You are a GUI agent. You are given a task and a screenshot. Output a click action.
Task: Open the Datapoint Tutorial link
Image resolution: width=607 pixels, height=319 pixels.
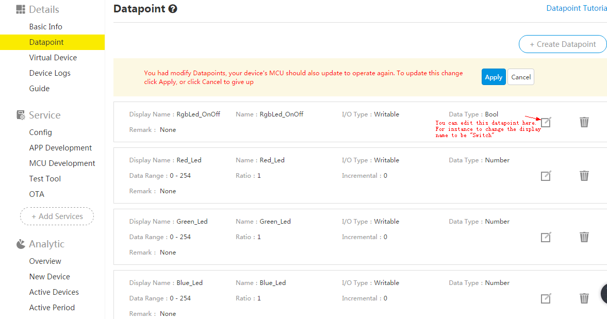pos(576,8)
